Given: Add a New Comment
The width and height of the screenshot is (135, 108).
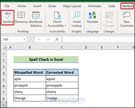Looking at the screenshot, I should point(126,19).
